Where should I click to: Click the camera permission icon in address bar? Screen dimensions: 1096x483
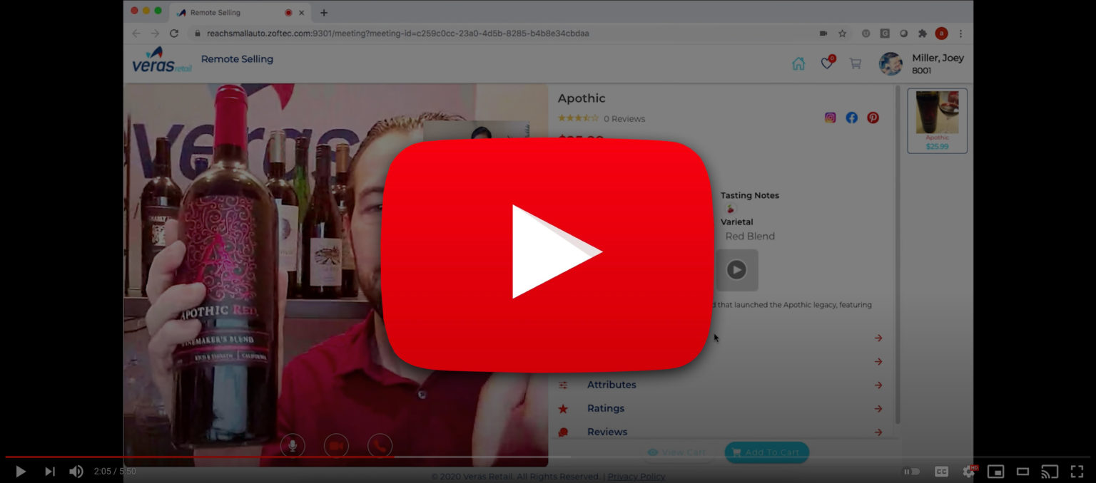(x=823, y=33)
